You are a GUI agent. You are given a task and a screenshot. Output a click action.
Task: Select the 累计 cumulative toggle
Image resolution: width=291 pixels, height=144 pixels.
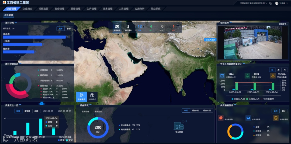click(x=283, y=111)
